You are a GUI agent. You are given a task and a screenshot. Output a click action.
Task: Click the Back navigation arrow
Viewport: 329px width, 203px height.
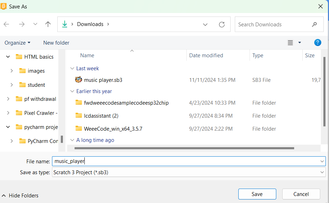click(6, 24)
